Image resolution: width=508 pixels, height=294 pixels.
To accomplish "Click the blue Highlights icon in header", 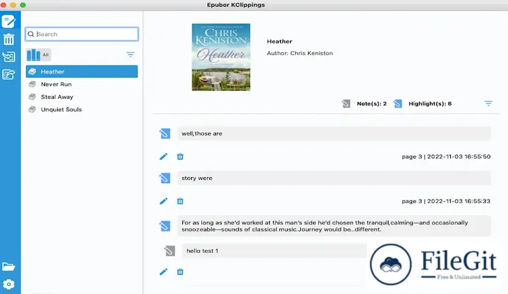I will [397, 104].
